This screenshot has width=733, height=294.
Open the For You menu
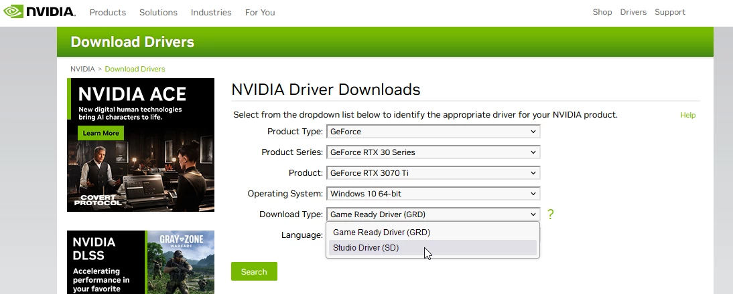click(x=260, y=13)
